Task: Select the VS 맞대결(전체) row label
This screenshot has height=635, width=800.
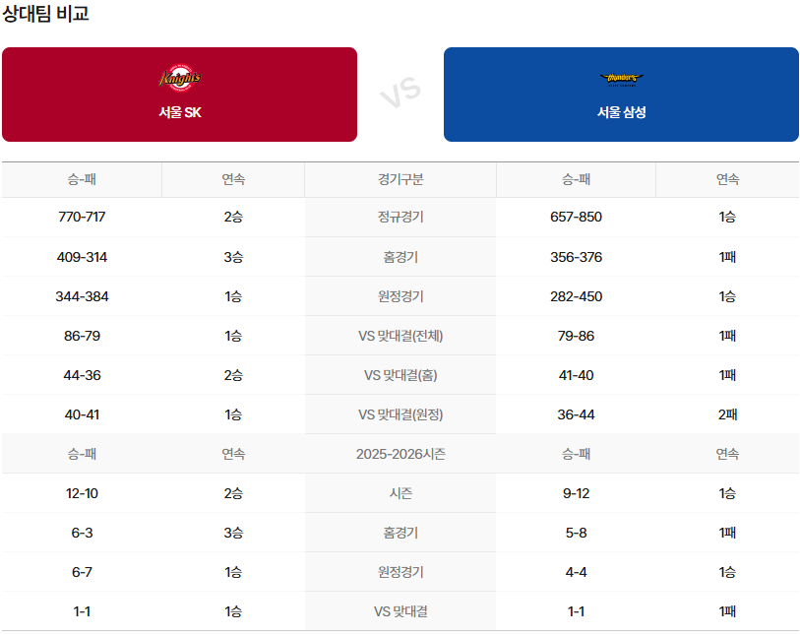Action: 400,336
